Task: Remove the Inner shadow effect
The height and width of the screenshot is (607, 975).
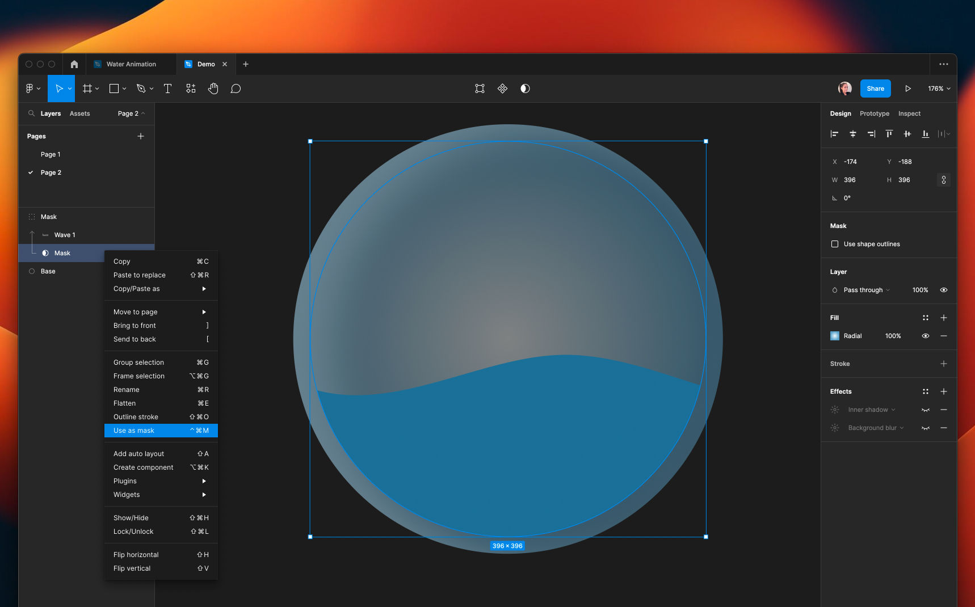Action: (944, 410)
